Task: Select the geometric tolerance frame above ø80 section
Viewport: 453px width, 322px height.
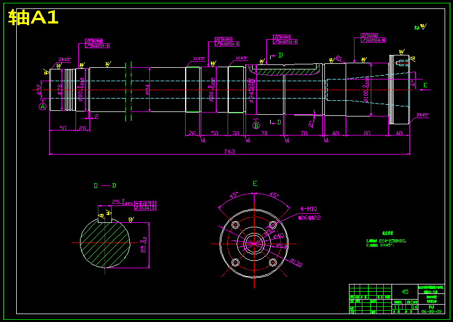Action: coord(97,43)
